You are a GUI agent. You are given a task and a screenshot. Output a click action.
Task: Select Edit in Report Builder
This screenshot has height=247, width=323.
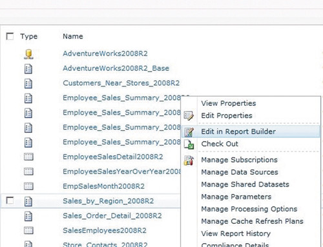pyautogui.click(x=251, y=132)
